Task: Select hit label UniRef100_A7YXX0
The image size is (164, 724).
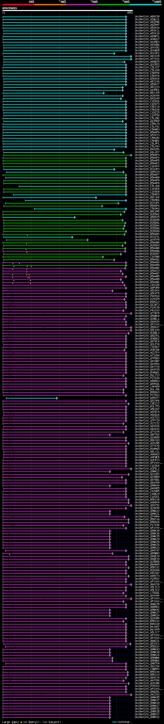Action: [x=147, y=59]
